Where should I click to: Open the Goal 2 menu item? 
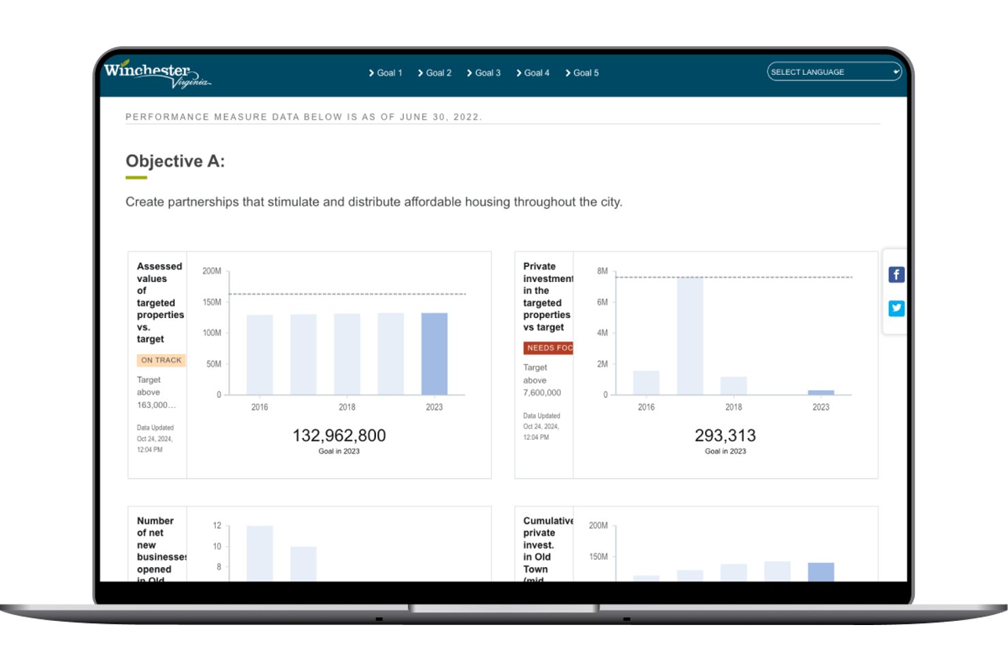[435, 73]
